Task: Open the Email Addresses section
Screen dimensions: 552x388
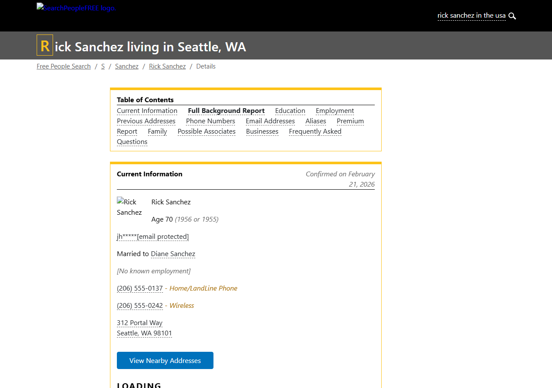Action: click(270, 121)
